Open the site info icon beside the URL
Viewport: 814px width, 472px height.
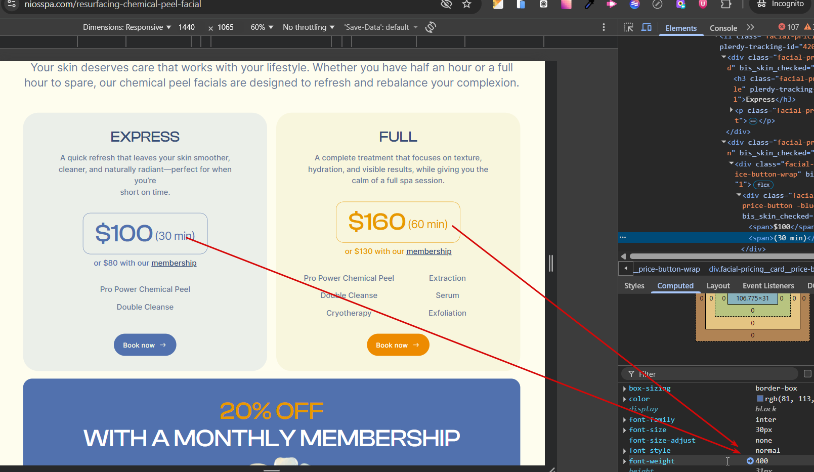[x=12, y=4]
